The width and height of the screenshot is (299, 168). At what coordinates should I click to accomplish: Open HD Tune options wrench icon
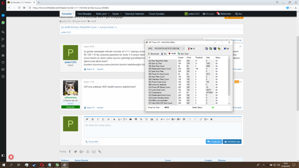tap(219, 48)
